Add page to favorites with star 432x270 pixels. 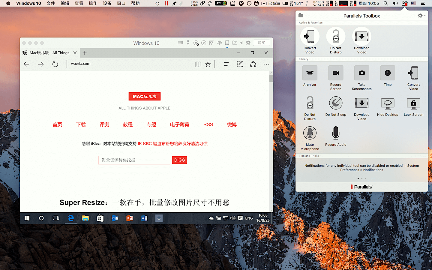[x=208, y=64]
